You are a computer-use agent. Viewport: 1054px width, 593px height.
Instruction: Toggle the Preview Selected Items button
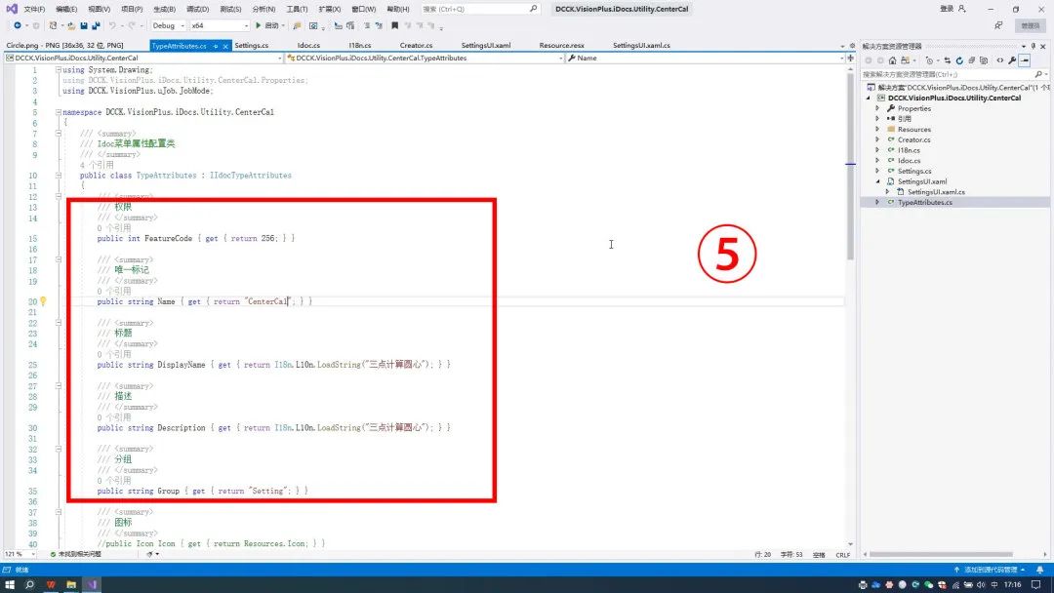(x=1025, y=60)
